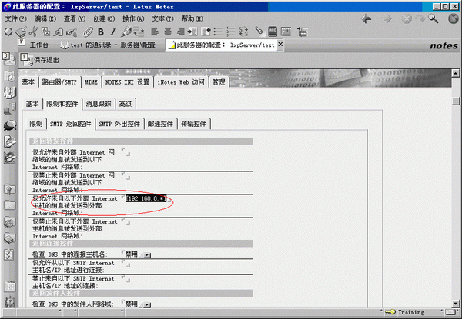This screenshot has height=319, width=462.
Task: Click the search magnifier navigation icon
Action: [434, 18]
